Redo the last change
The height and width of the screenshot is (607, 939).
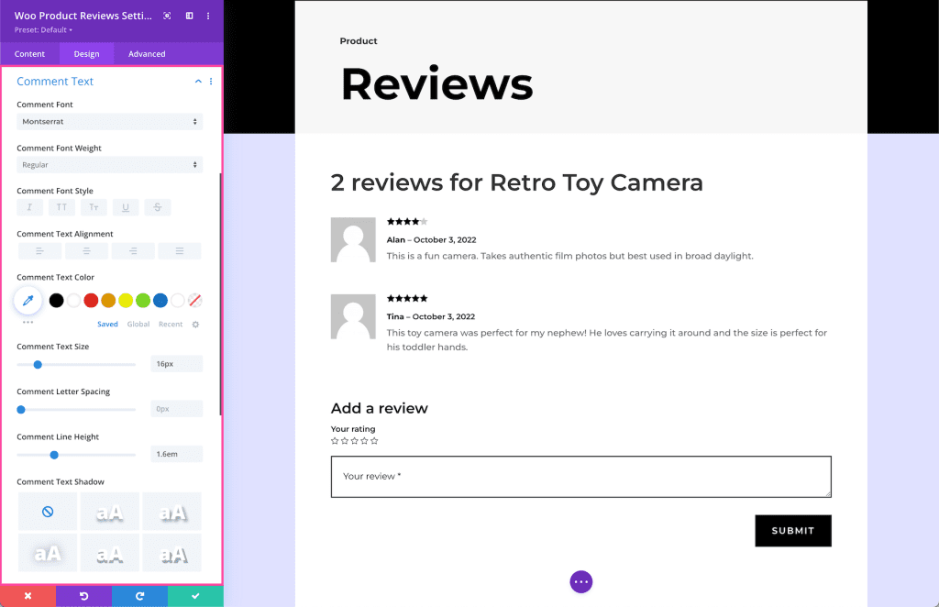(139, 596)
